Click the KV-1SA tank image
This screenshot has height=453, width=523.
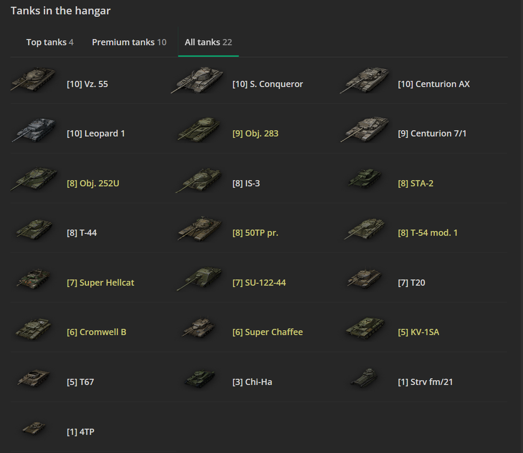[x=365, y=328]
